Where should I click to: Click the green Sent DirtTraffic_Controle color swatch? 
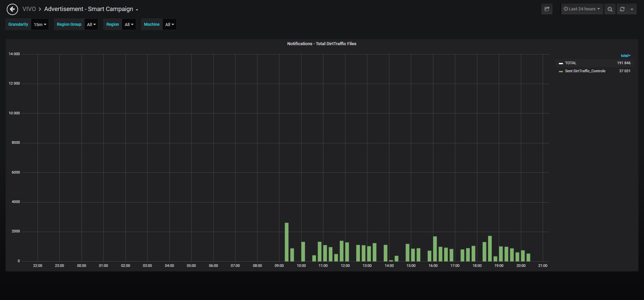pos(561,71)
